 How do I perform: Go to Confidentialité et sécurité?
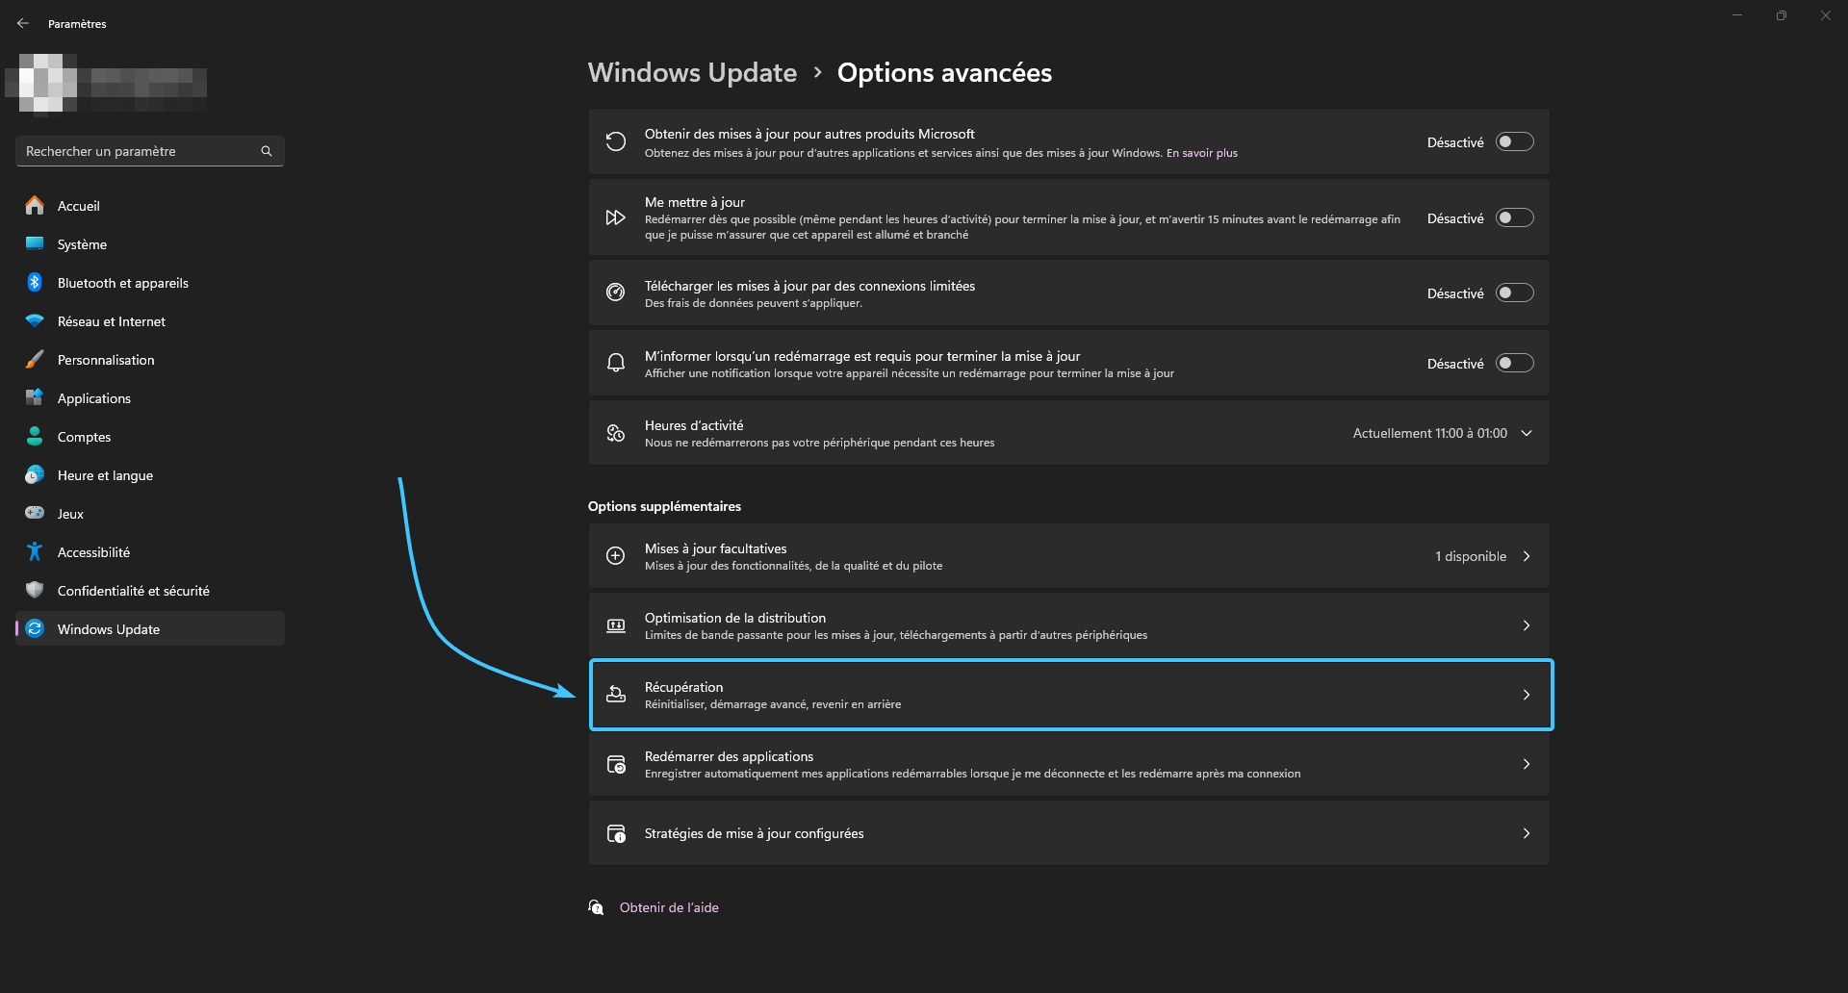[150, 590]
